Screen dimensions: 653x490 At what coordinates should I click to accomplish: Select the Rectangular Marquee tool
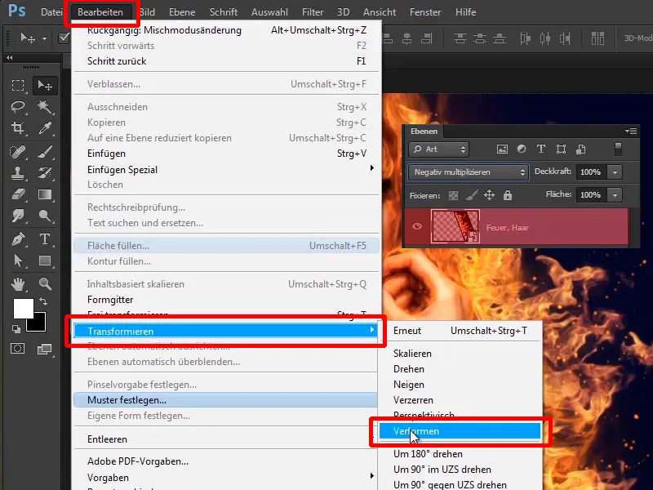(x=18, y=86)
